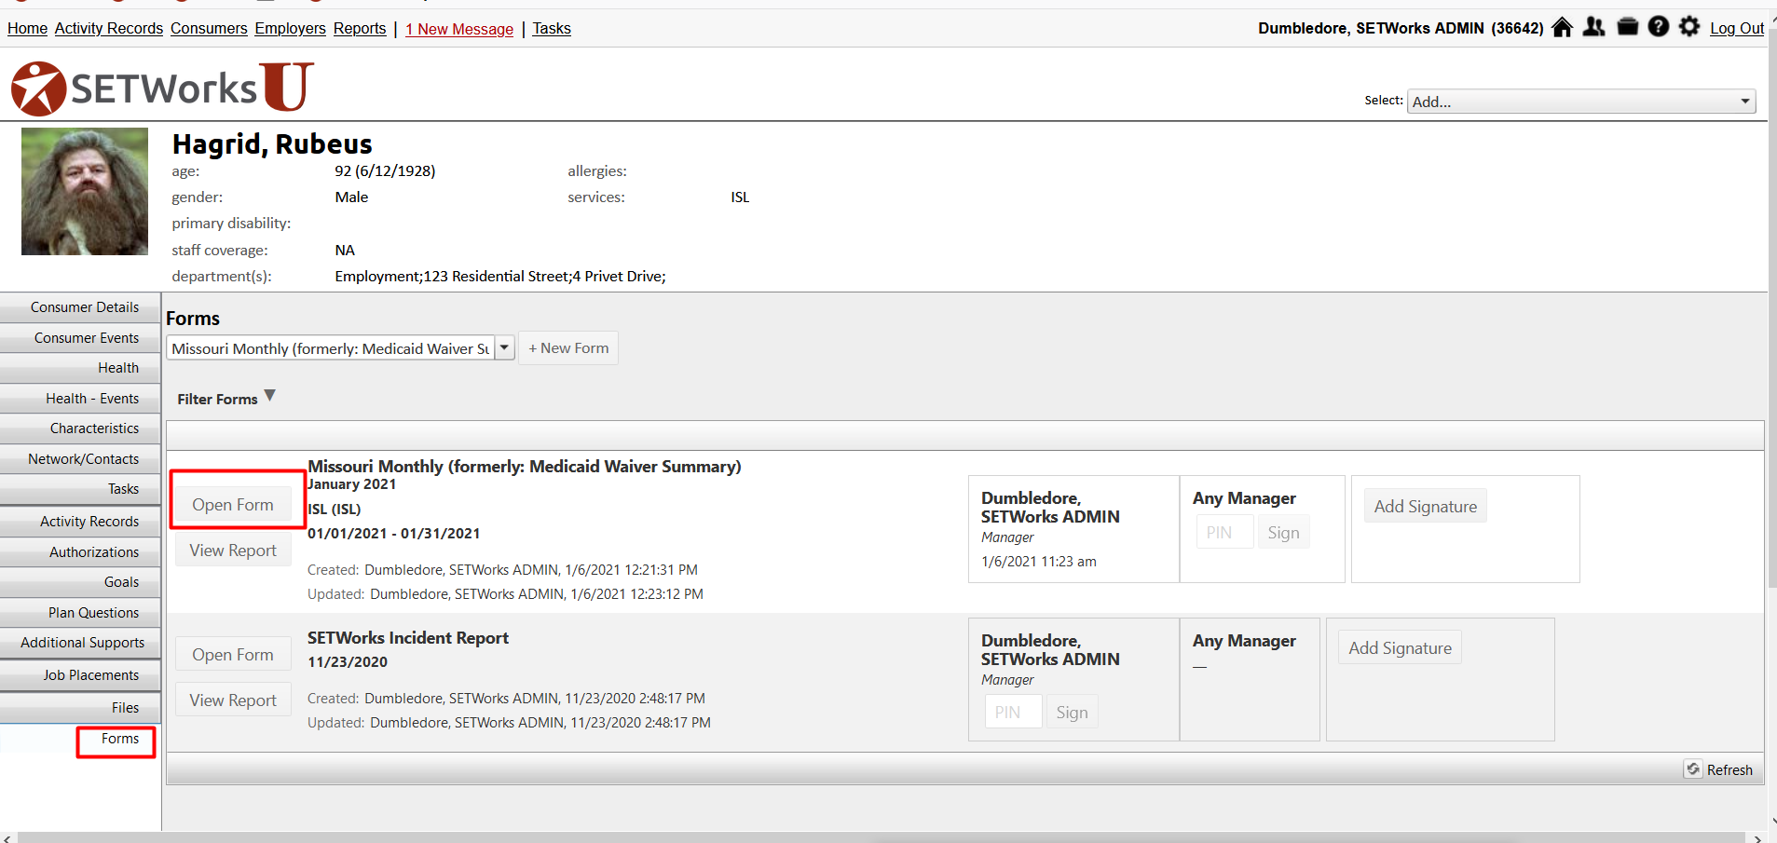Open Activity Records in the top navigation
This screenshot has width=1777, height=843.
point(109,29)
